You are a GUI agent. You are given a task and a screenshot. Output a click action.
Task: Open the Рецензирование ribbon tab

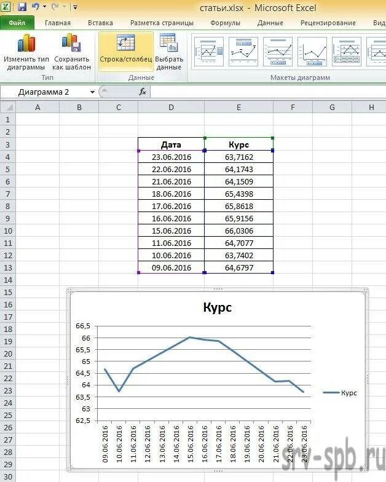(x=328, y=23)
